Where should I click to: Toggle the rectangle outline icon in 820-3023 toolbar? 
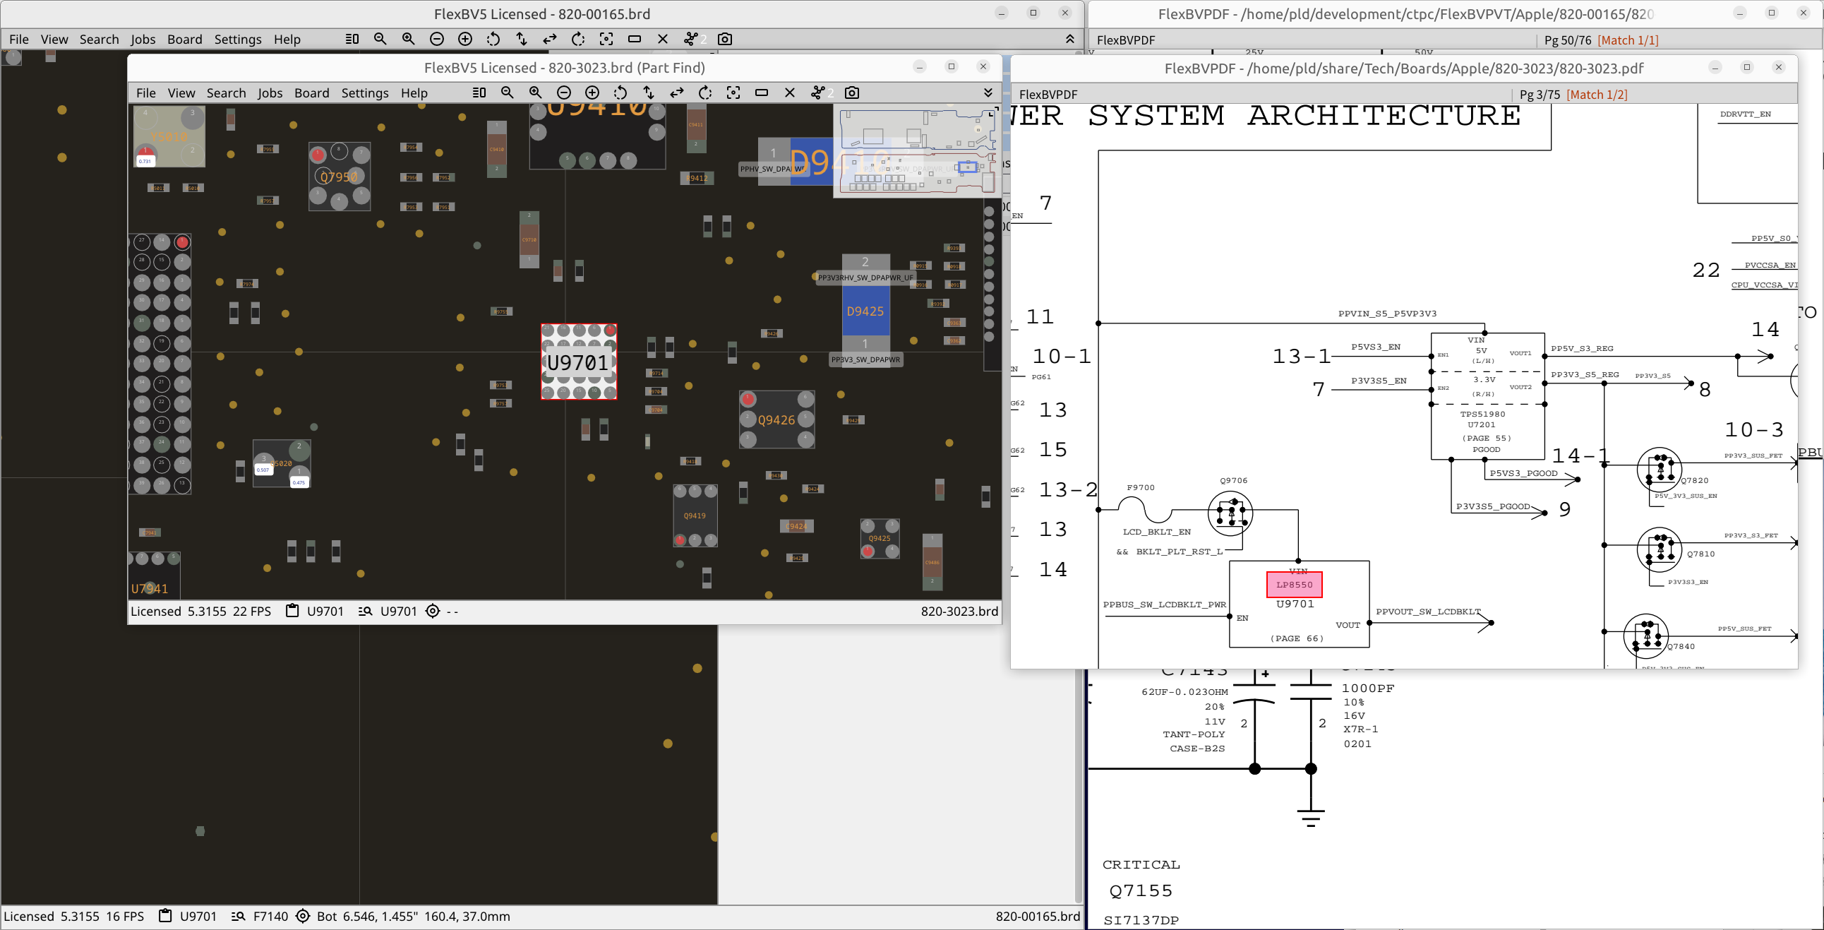click(x=762, y=93)
